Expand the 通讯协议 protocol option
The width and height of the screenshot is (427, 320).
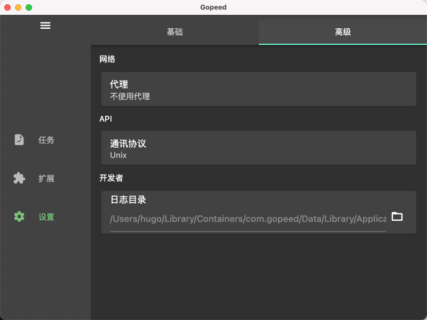coord(258,148)
